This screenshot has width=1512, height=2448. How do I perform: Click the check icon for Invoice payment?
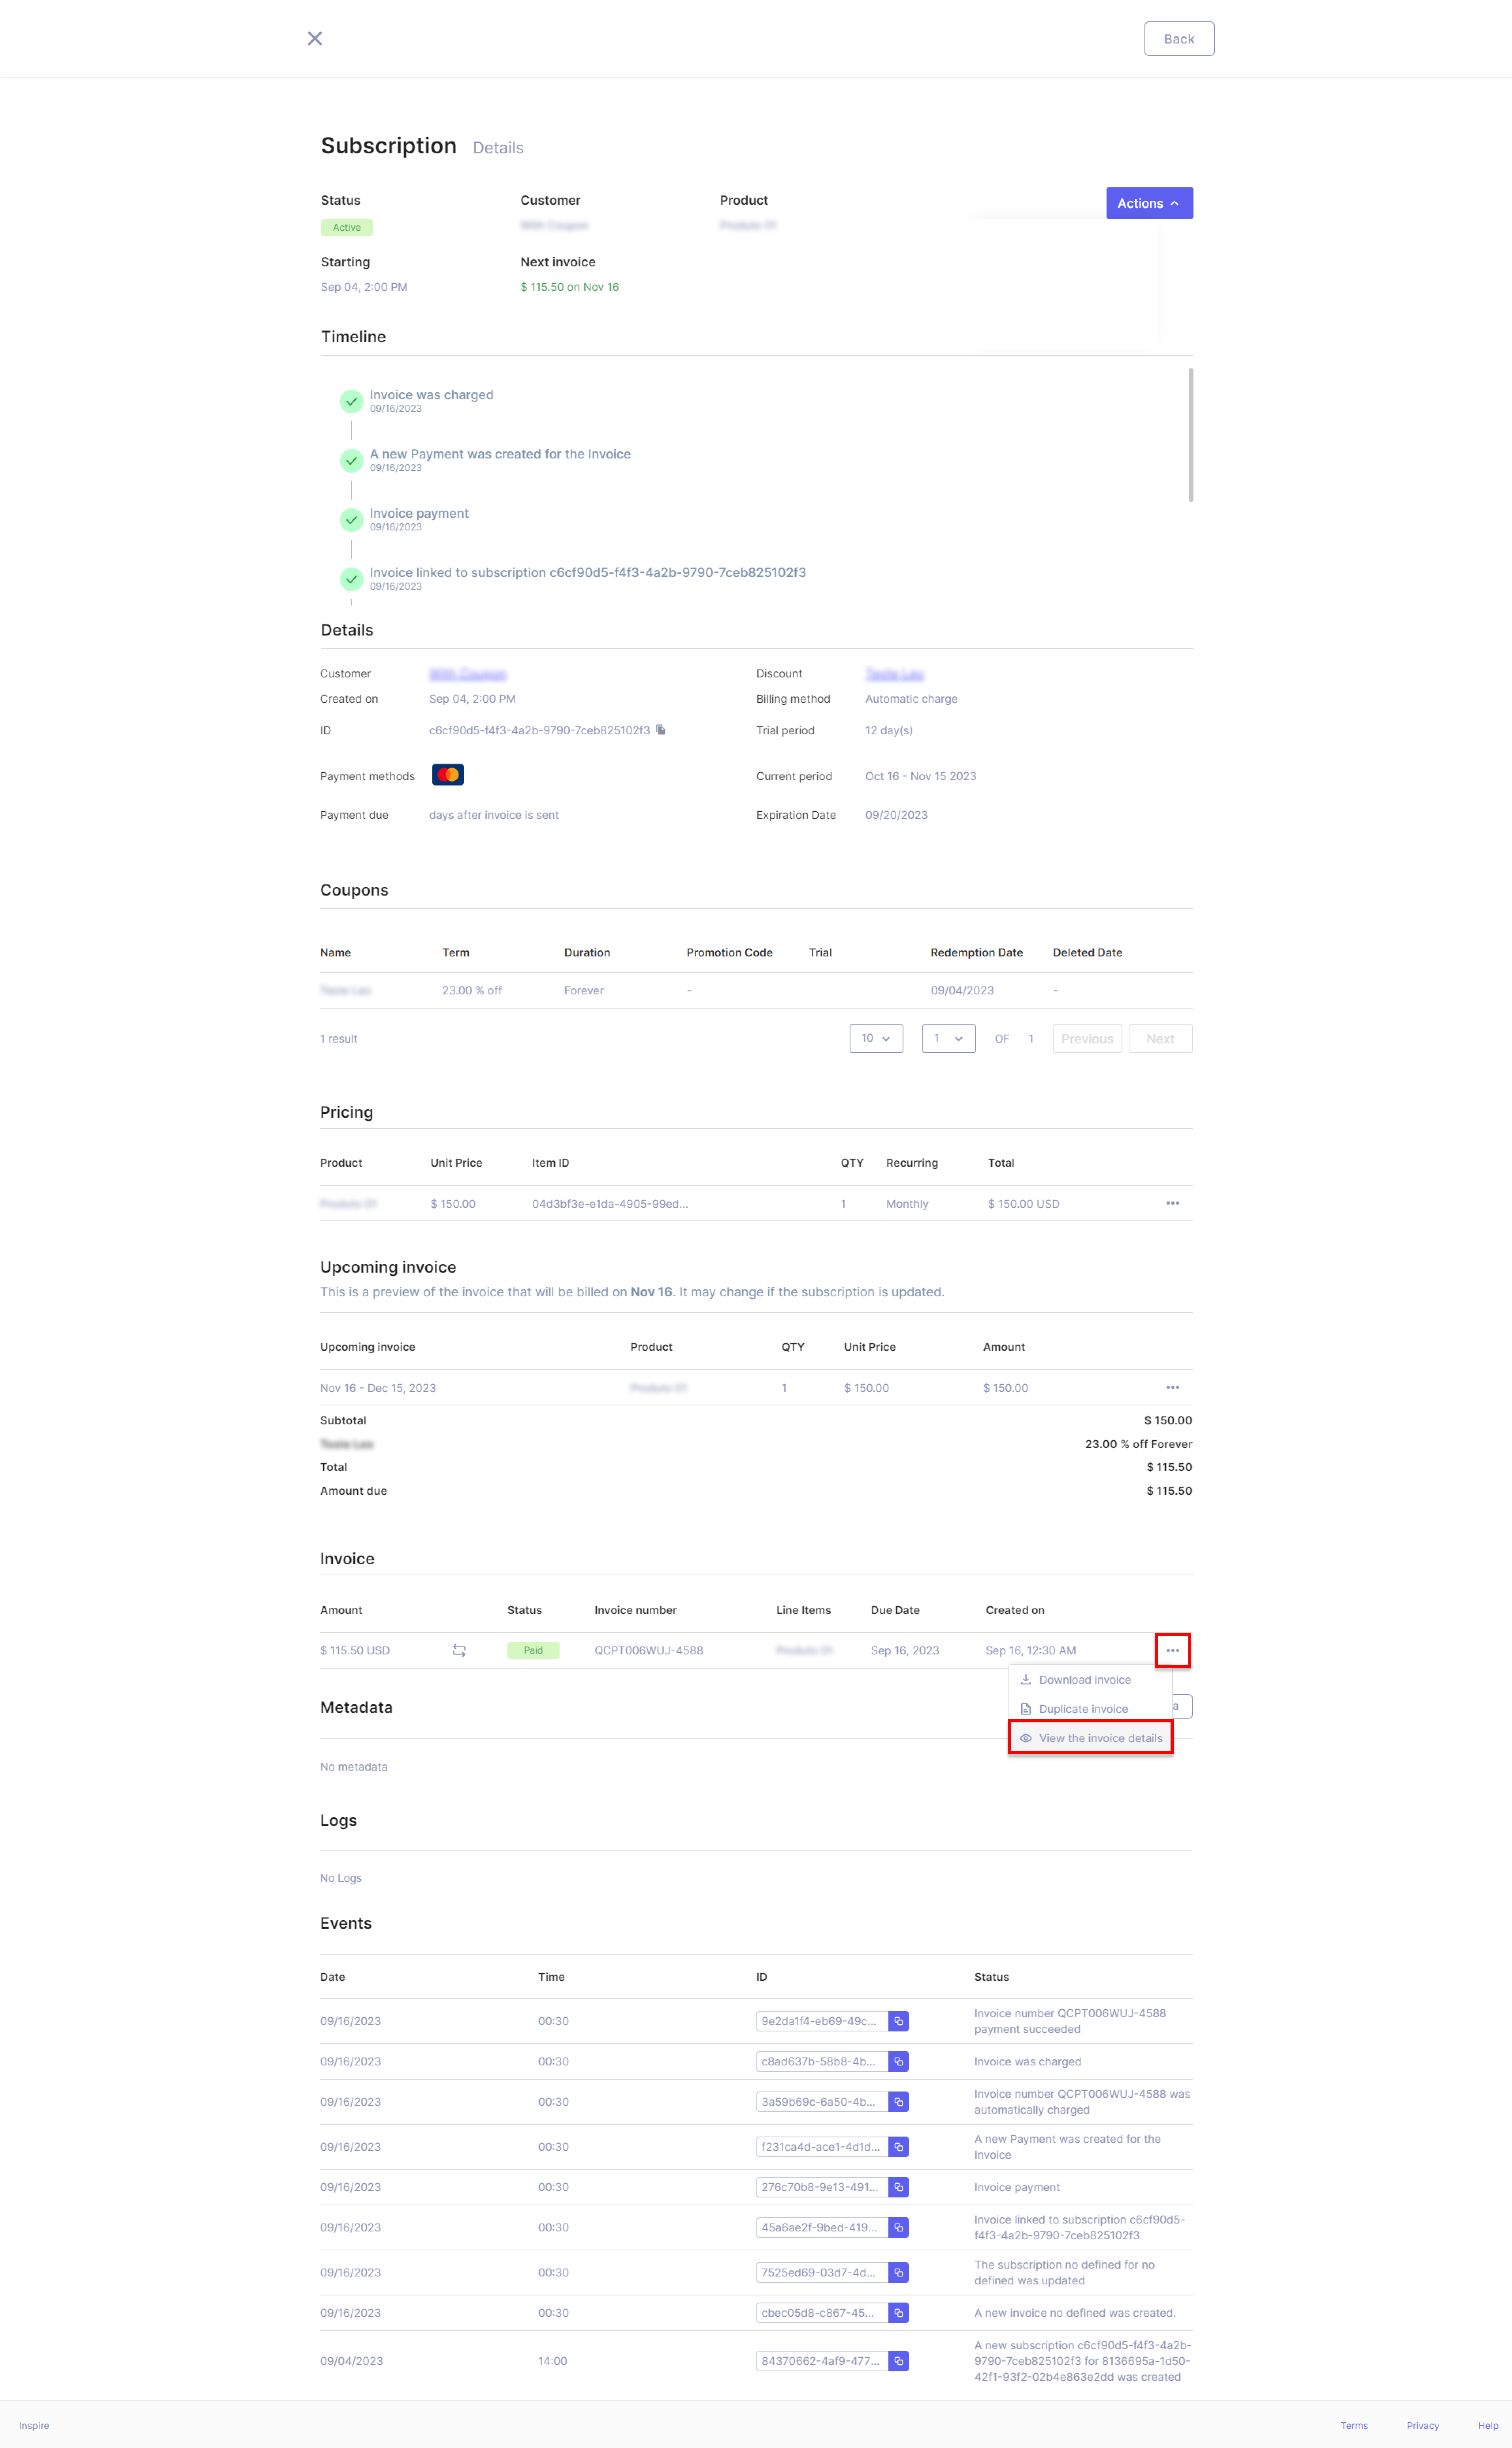(351, 520)
